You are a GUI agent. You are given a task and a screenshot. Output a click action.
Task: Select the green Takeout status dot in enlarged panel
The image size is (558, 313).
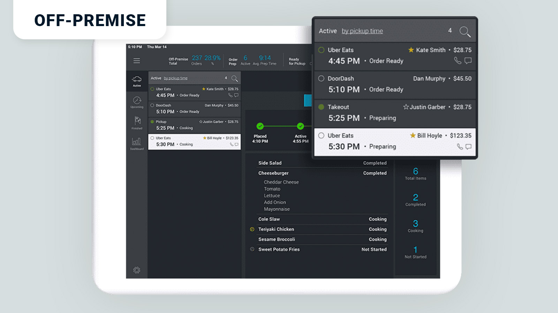321,107
